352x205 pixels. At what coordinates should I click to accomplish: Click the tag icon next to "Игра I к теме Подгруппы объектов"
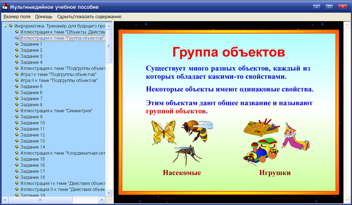[17, 74]
